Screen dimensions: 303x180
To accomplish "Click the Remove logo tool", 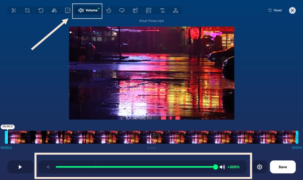I will click(175, 10).
